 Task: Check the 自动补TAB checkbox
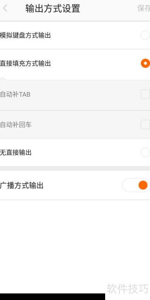coord(145,94)
